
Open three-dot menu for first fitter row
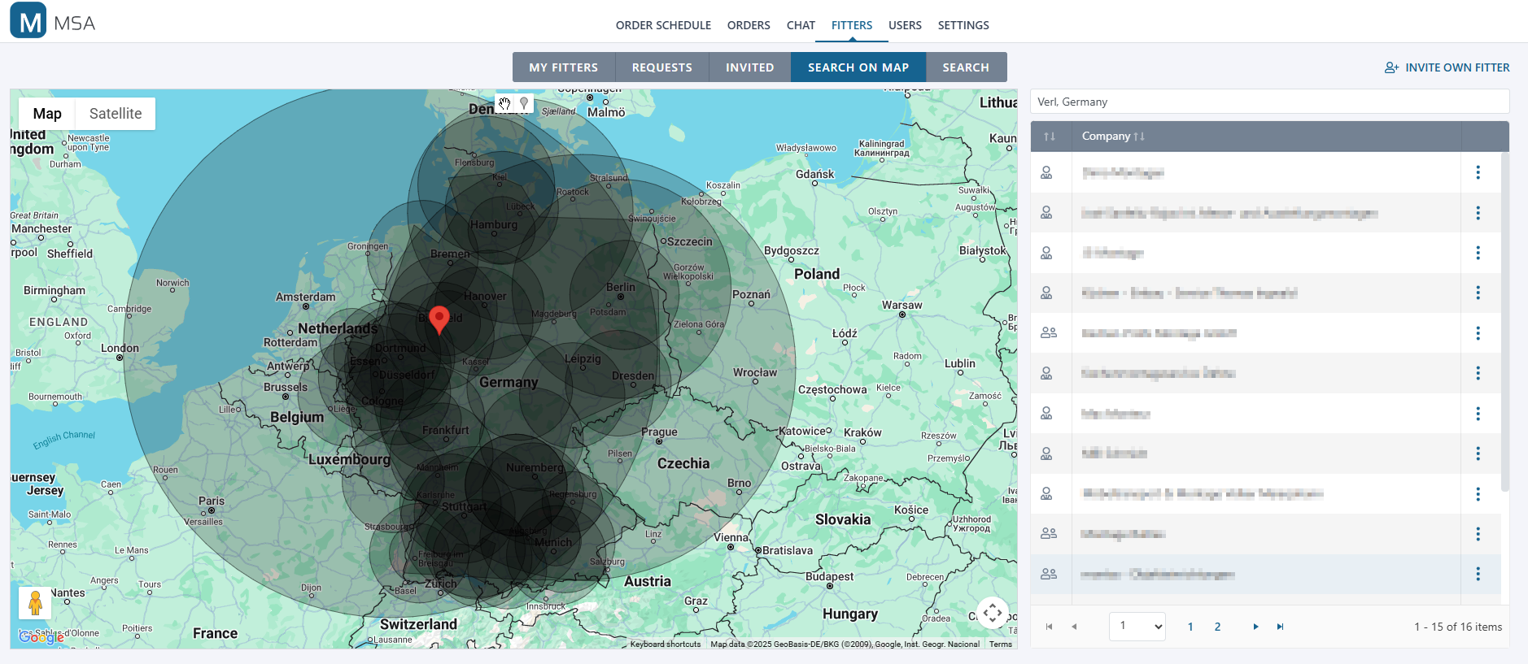[1478, 172]
